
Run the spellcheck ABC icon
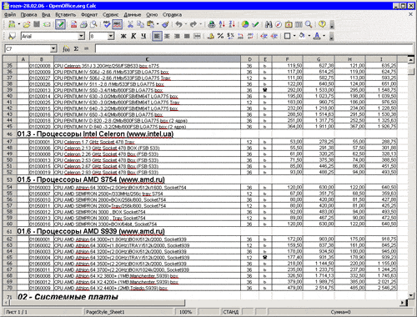point(107,24)
